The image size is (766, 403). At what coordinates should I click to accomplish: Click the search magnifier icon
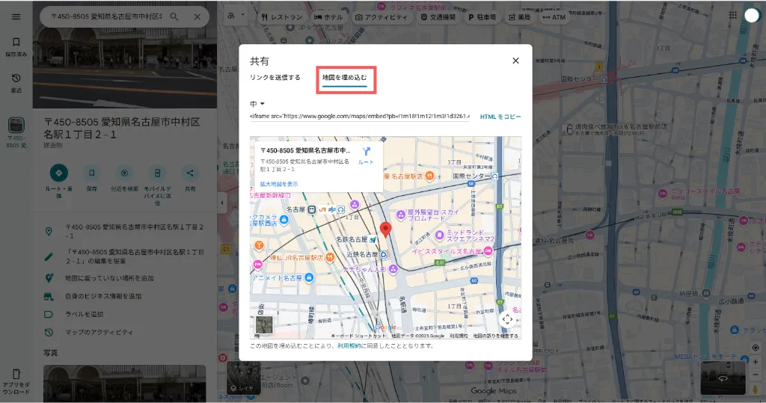[174, 16]
